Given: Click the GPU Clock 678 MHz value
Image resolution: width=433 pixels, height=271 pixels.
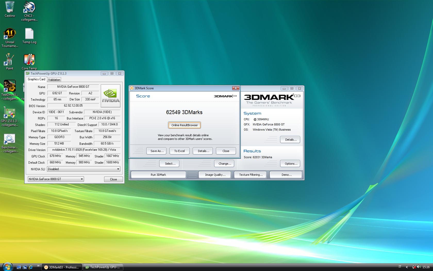Looking at the screenshot, I should pos(55,156).
